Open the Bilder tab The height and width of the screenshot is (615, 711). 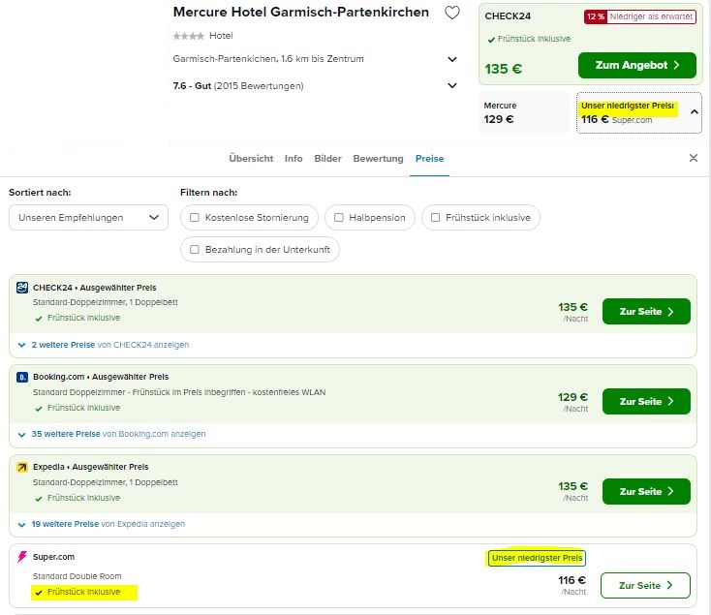pos(327,159)
